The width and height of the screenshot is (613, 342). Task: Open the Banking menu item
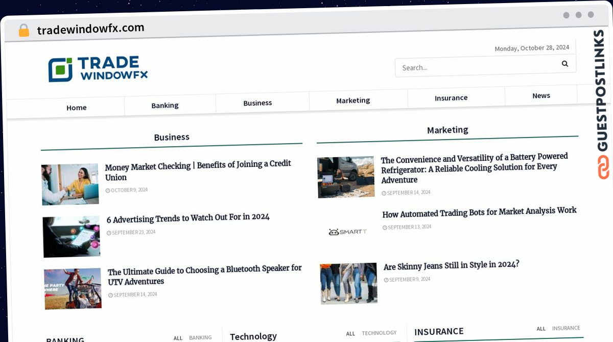point(165,105)
